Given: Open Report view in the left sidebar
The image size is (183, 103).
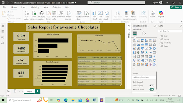Looking at the screenshot, I should (x=3, y=26).
